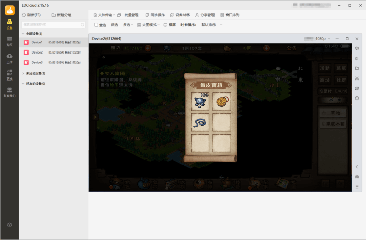This screenshot has height=240, width=366.
Task: Open 设备转移 device transfer
Action: pos(180,15)
